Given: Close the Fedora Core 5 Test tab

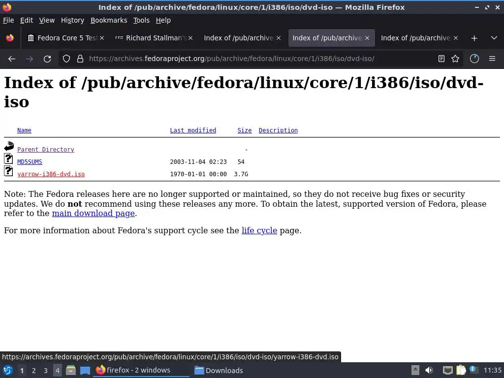Looking at the screenshot, I should click(102, 38).
